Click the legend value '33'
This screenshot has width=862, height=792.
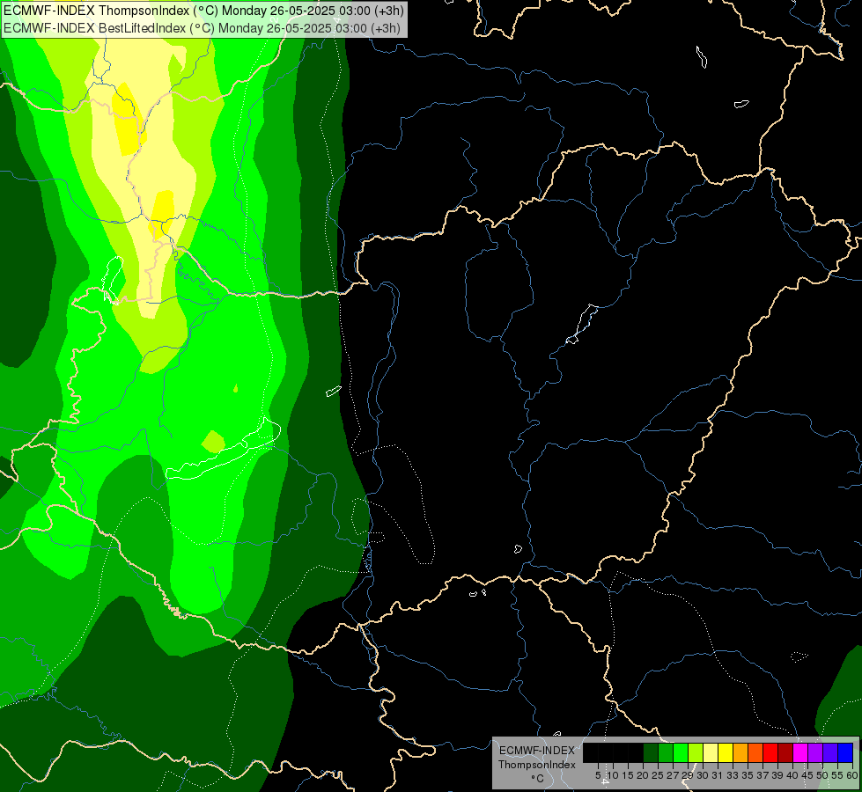(733, 775)
